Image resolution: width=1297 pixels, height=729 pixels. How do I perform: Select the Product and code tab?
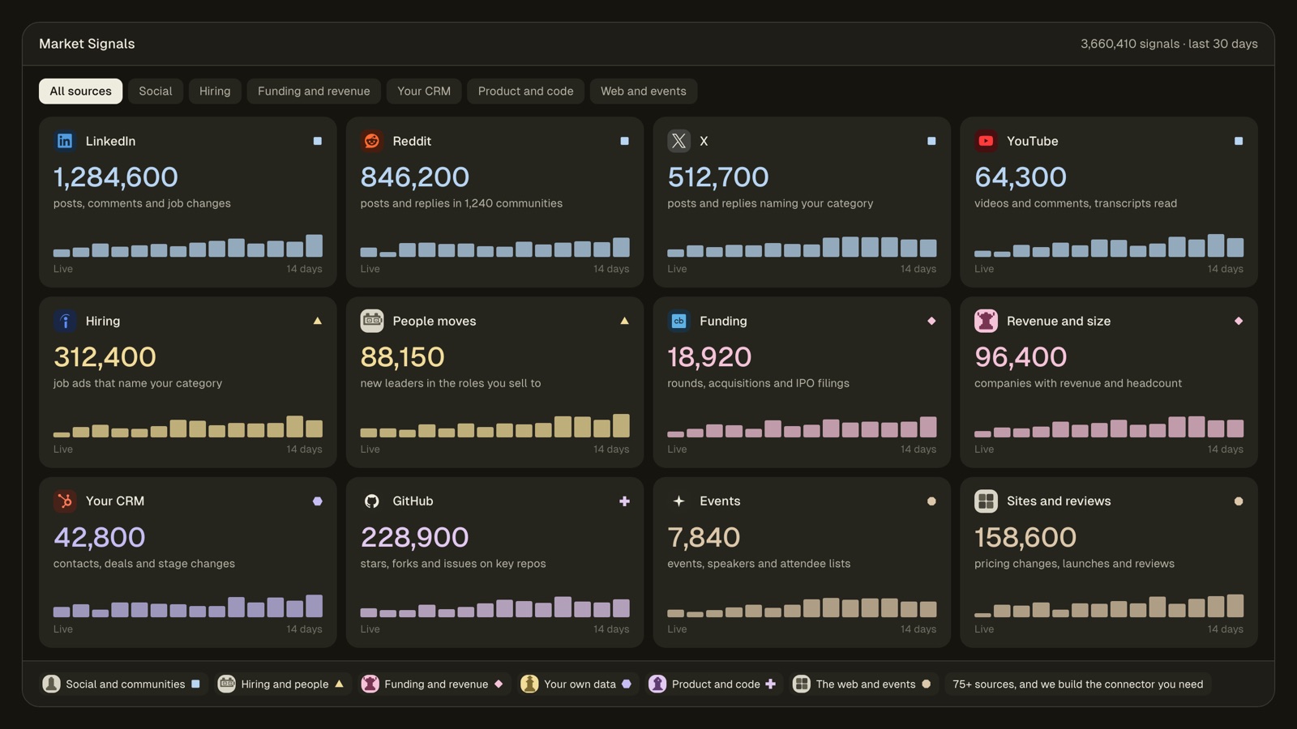(x=525, y=91)
